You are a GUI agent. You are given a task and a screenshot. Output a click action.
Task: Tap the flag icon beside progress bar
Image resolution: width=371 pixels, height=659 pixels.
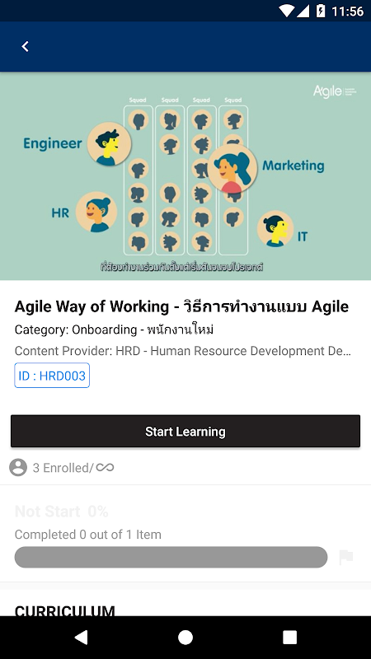346,558
